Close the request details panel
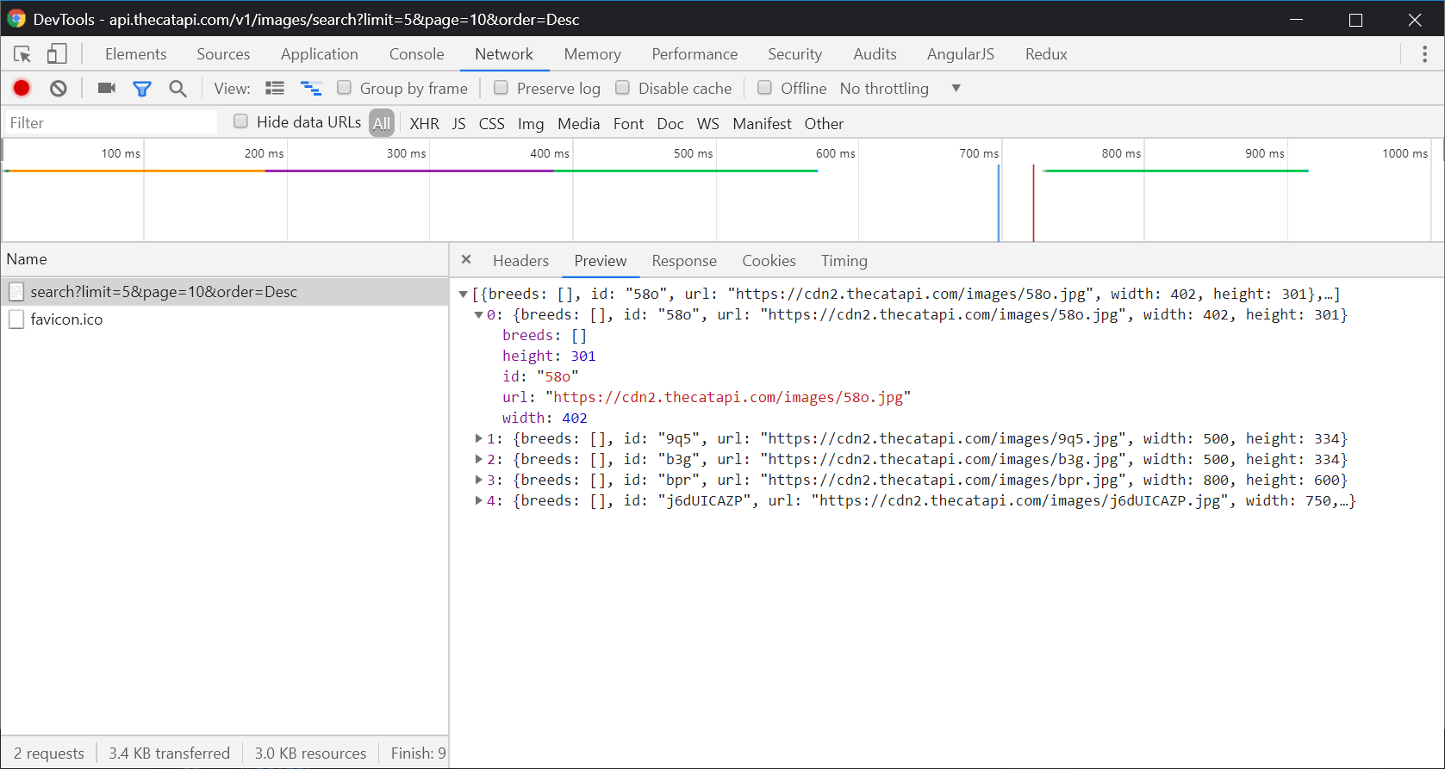1445x769 pixels. pyautogui.click(x=466, y=259)
